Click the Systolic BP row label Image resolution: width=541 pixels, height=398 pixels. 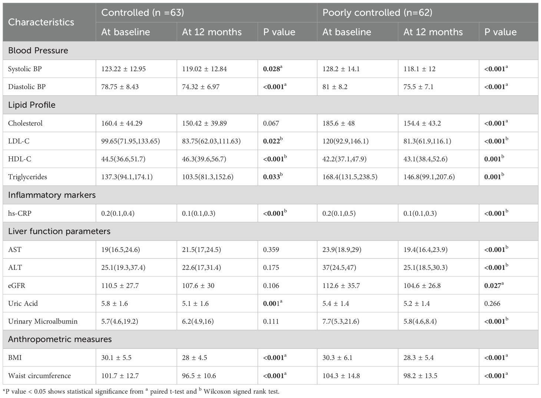(25, 69)
